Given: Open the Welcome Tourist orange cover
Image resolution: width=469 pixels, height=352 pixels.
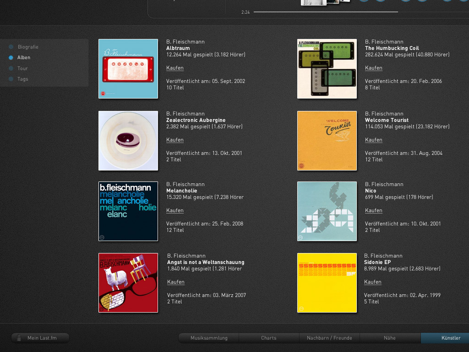Looking at the screenshot, I should coord(327,141).
